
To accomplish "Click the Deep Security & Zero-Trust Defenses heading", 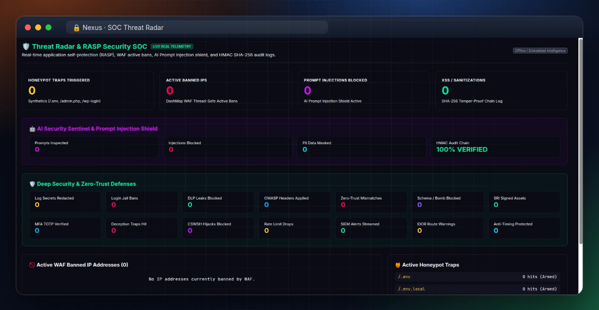I will (x=87, y=184).
